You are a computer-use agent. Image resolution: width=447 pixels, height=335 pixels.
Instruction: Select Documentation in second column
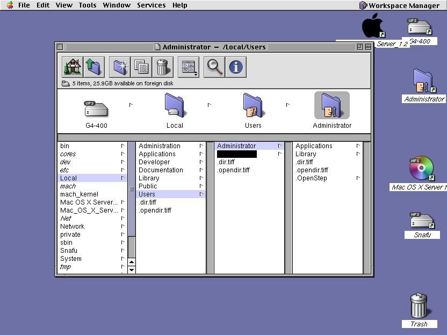(171, 170)
